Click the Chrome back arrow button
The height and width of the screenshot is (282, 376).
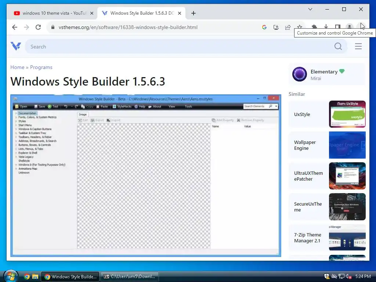15,27
